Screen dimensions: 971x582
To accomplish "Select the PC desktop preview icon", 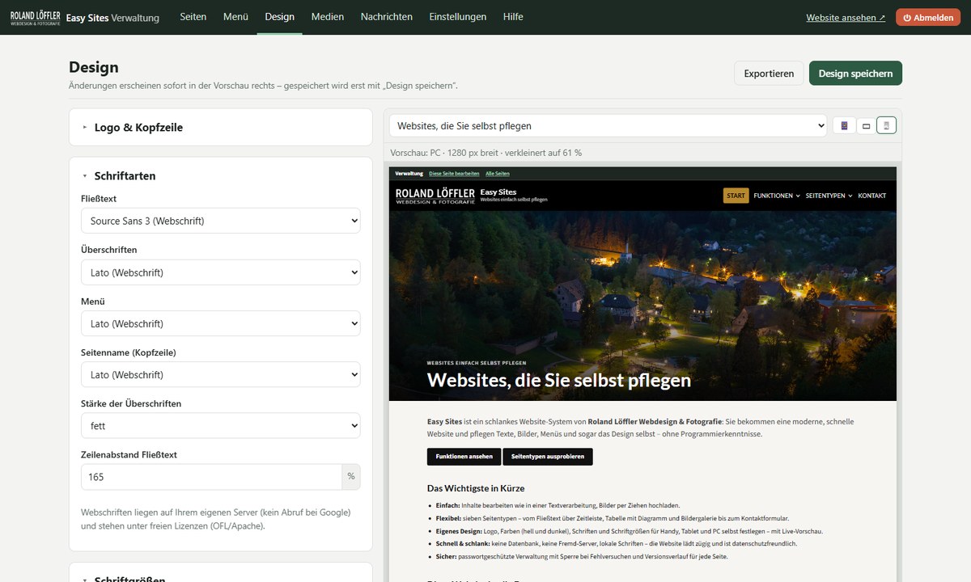I will click(x=886, y=125).
